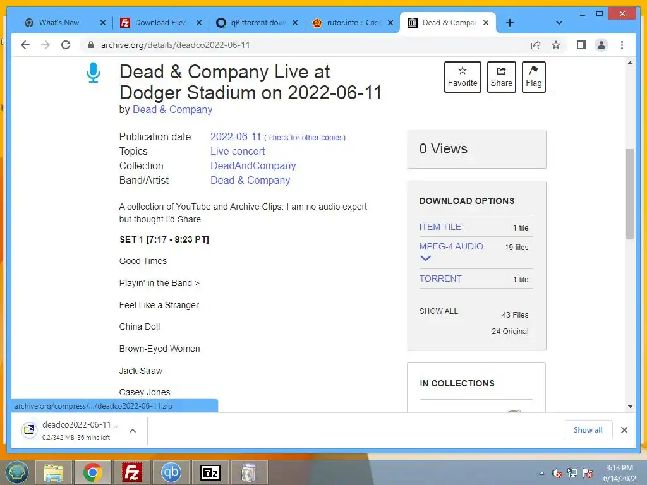Image resolution: width=647 pixels, height=485 pixels.
Task: Open a new tab with plus button
Action: (510, 23)
